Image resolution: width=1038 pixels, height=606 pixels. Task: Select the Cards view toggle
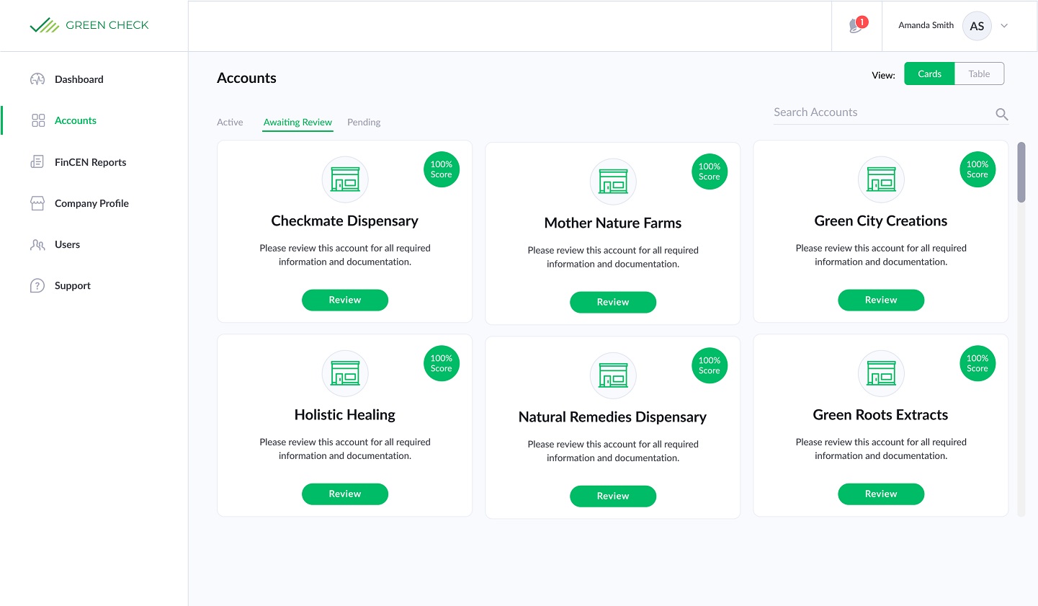pyautogui.click(x=929, y=73)
